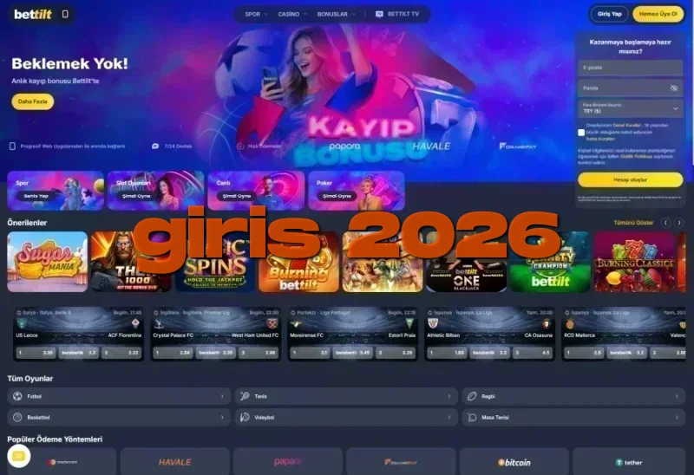Select odds 1 for Athletic Bilbao match

point(447,353)
